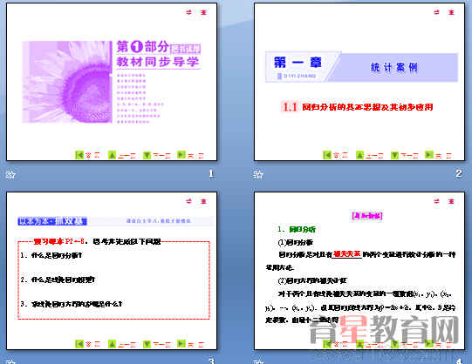Select slide 2 chapter heading thumbnail

tap(359, 82)
